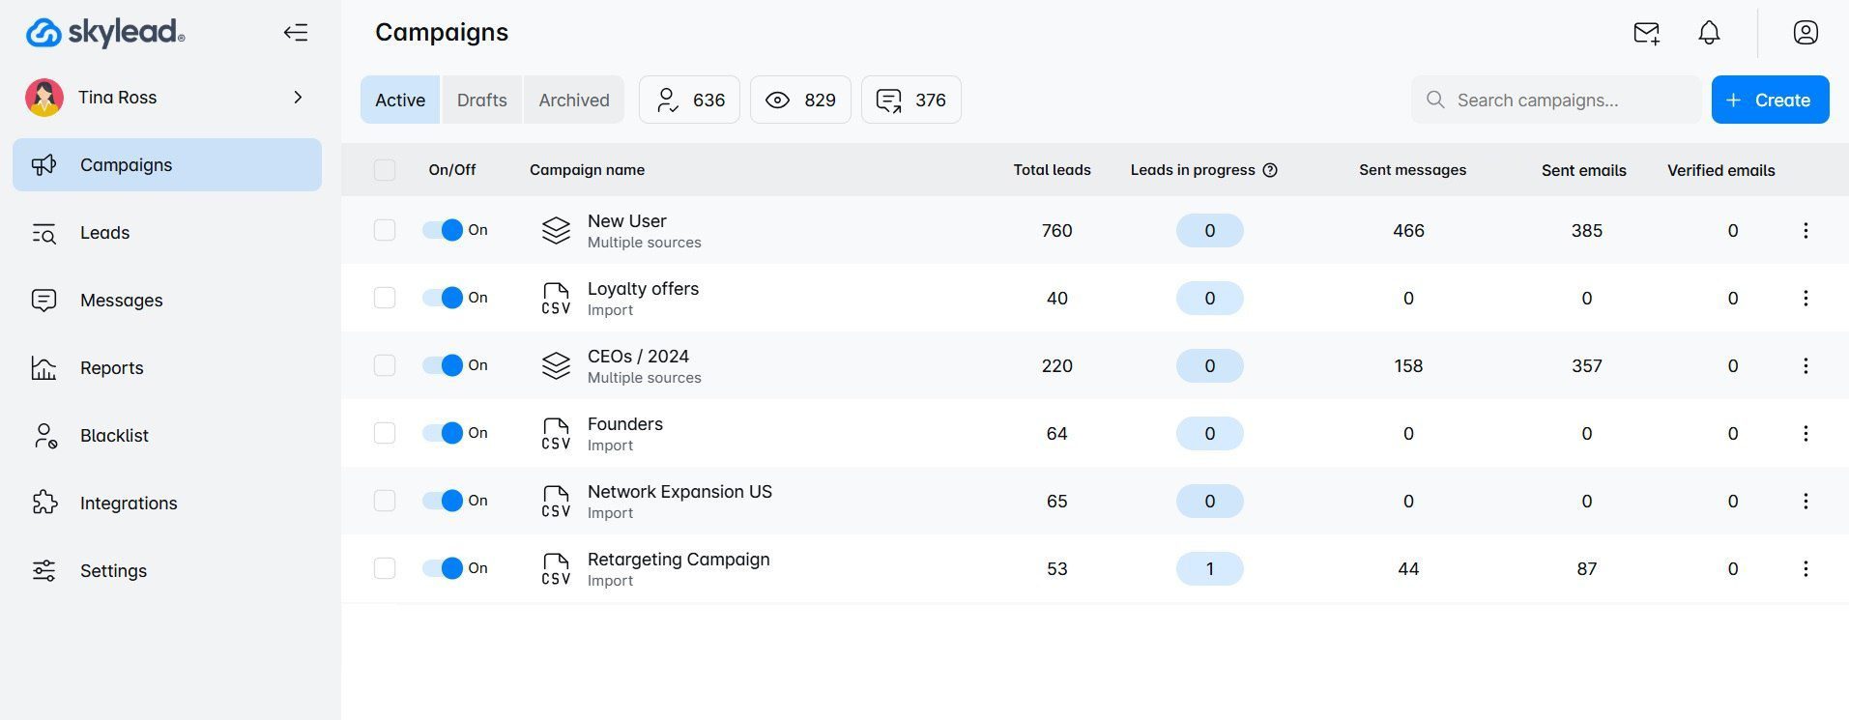Click the Create campaign button
The width and height of the screenshot is (1849, 720).
point(1770,100)
